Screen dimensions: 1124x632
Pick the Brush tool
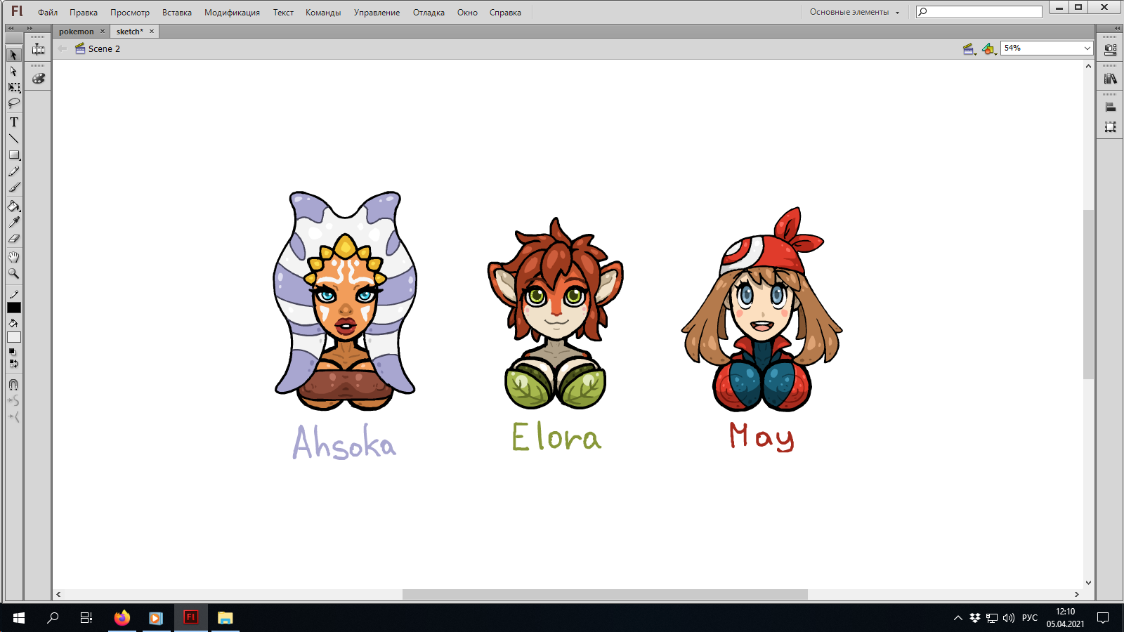[13, 187]
